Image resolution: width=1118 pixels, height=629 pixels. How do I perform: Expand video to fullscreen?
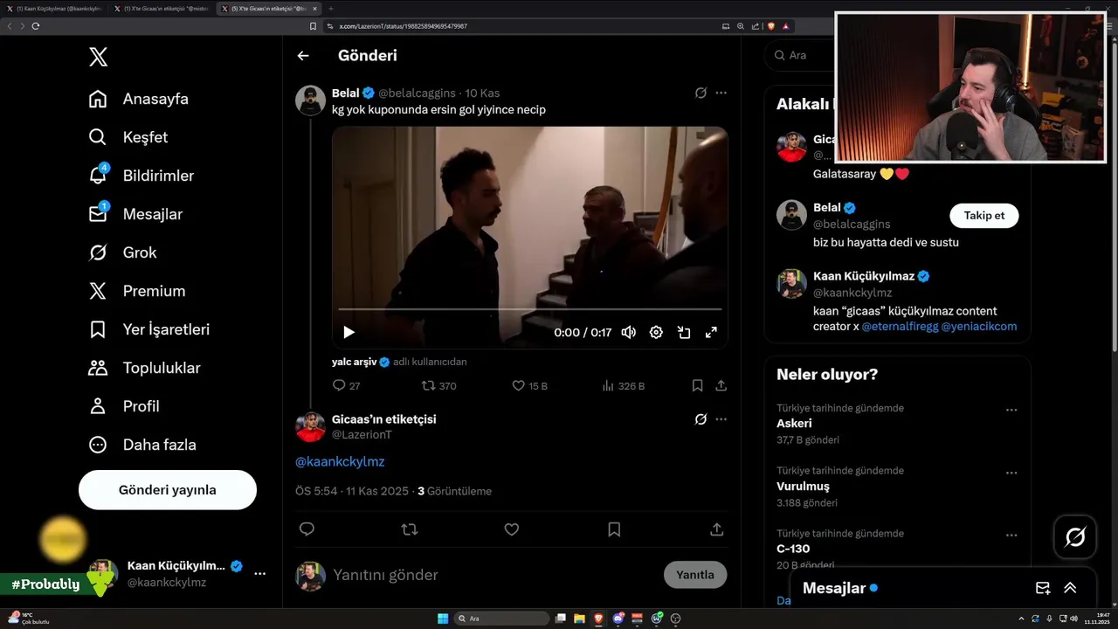711,332
